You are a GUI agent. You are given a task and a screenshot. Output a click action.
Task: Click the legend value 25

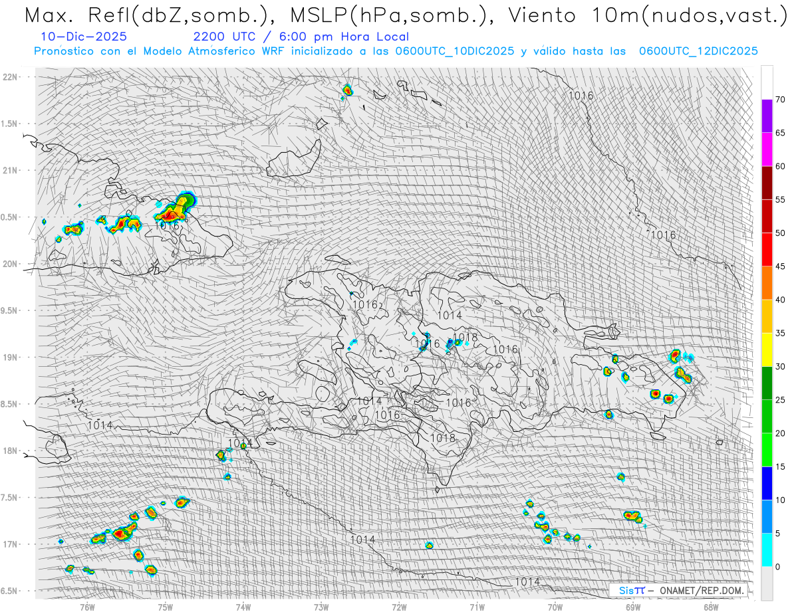pyautogui.click(x=780, y=400)
